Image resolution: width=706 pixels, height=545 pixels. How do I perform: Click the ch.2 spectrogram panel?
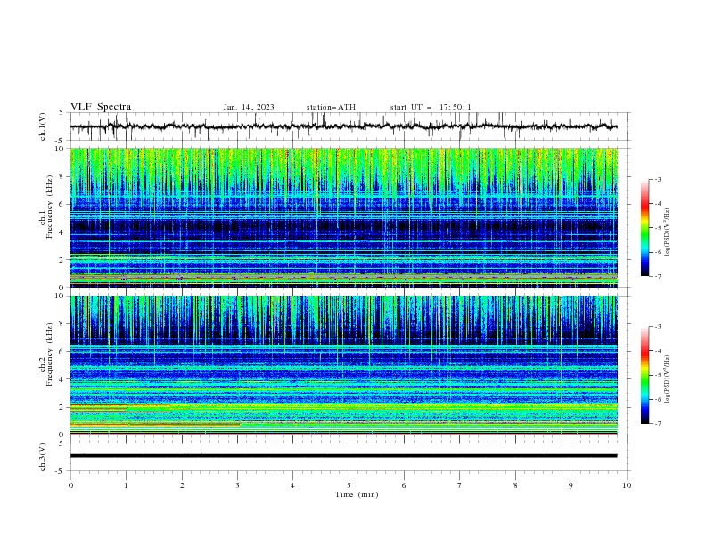[344, 365]
